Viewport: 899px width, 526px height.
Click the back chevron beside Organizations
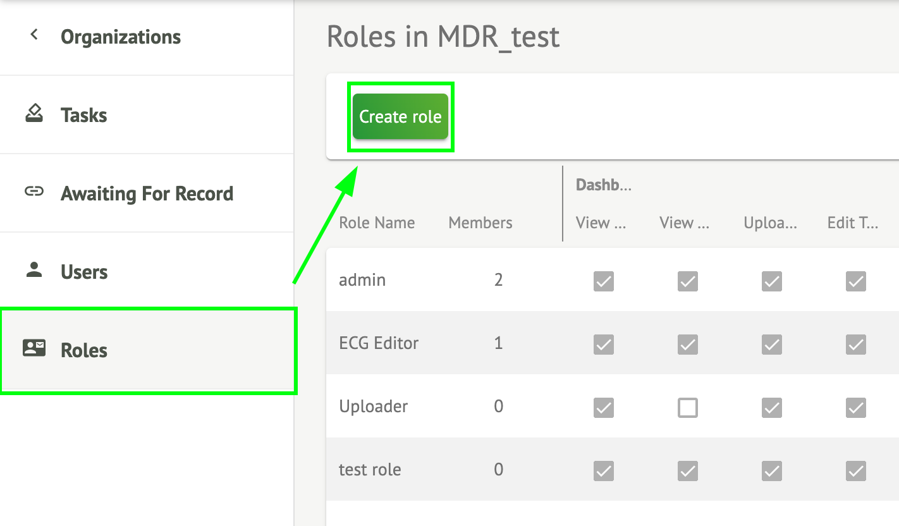click(35, 35)
